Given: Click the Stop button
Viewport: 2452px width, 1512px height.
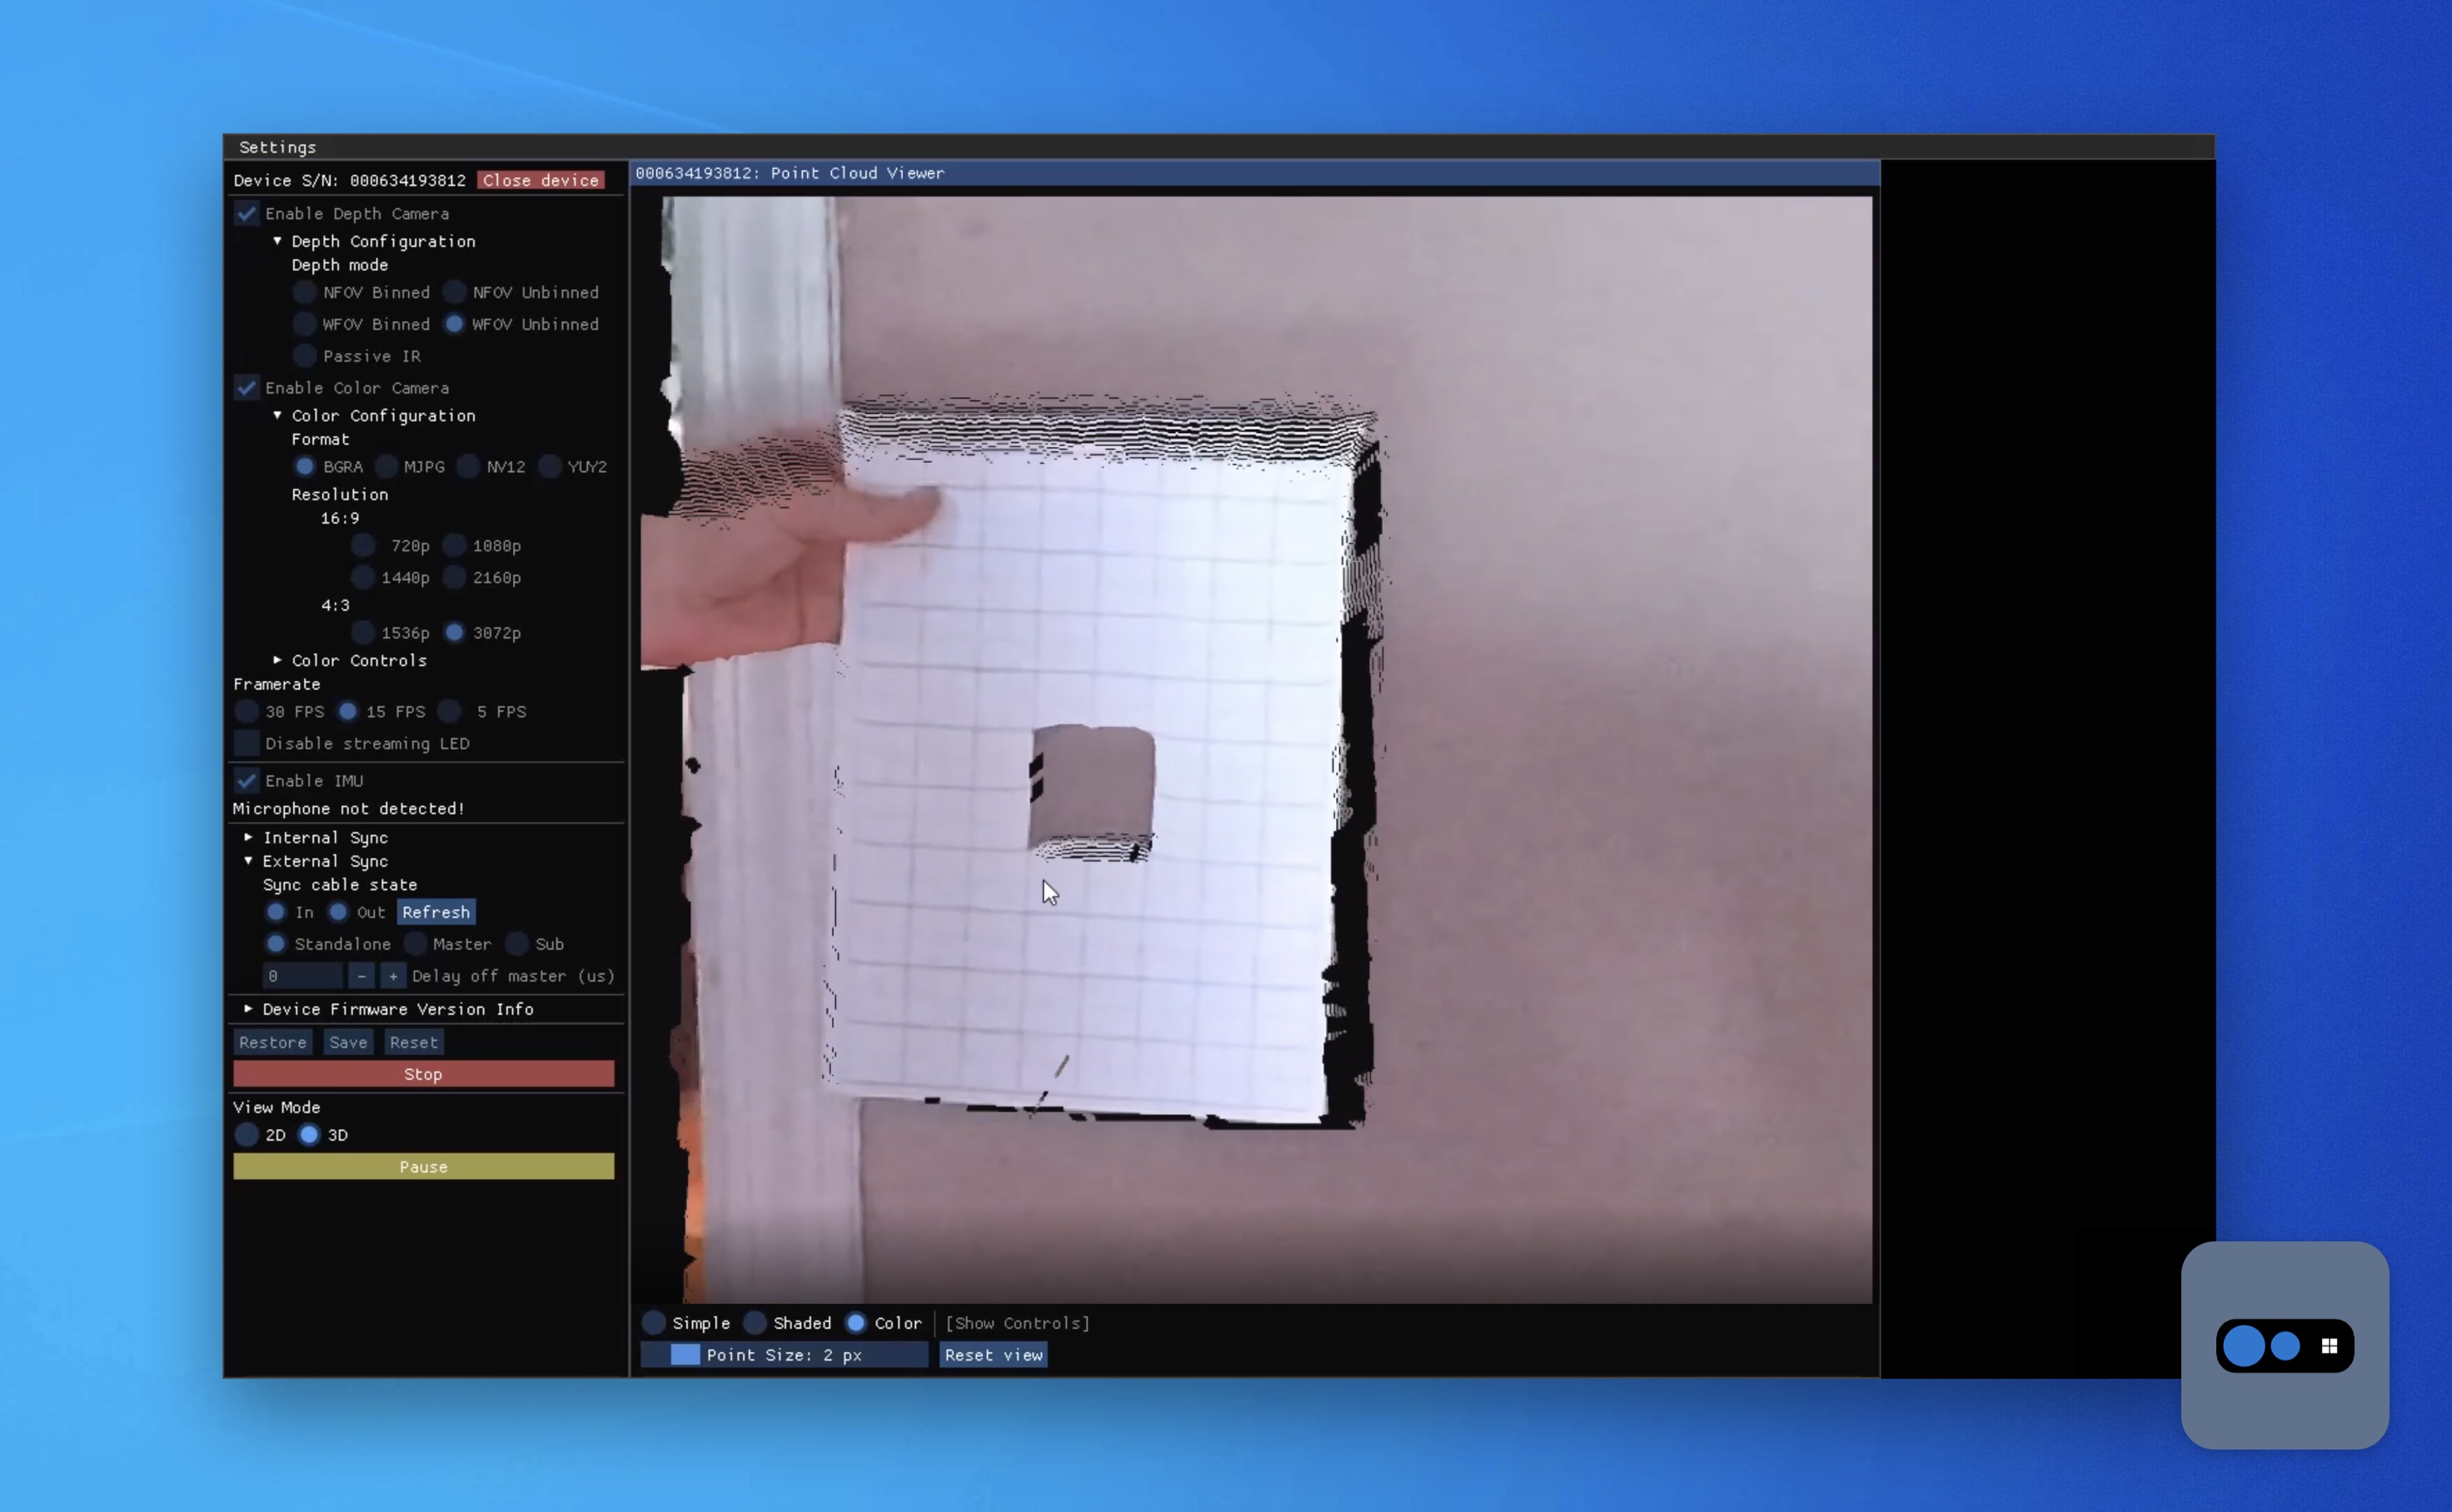Looking at the screenshot, I should point(423,1073).
